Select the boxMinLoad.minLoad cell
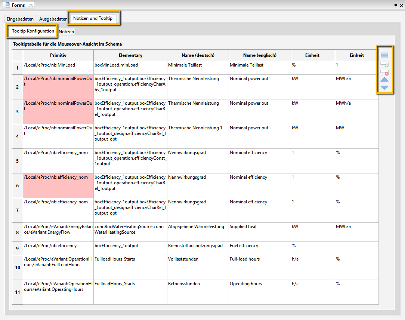This screenshot has height=320, width=405. [x=130, y=68]
